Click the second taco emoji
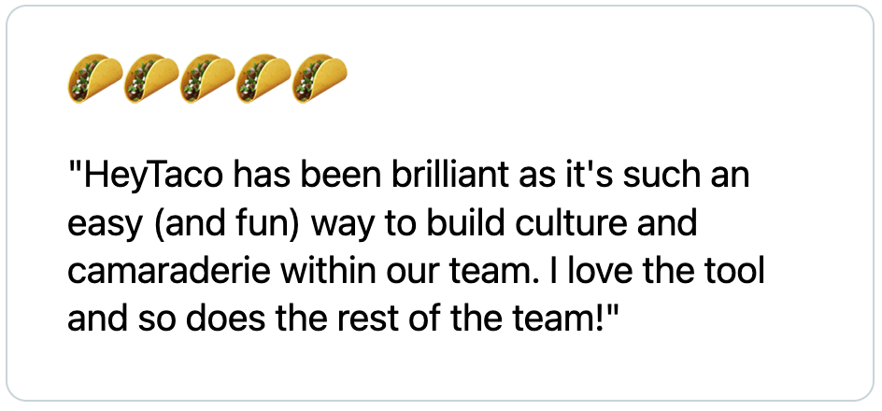The image size is (882, 411). [x=151, y=78]
